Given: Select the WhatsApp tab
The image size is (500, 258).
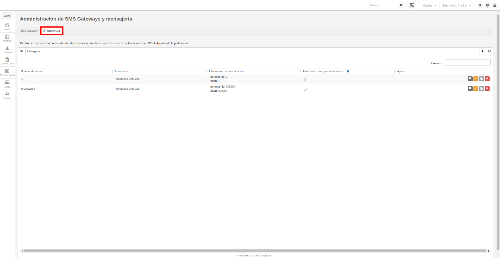Looking at the screenshot, I should pyautogui.click(x=52, y=31).
